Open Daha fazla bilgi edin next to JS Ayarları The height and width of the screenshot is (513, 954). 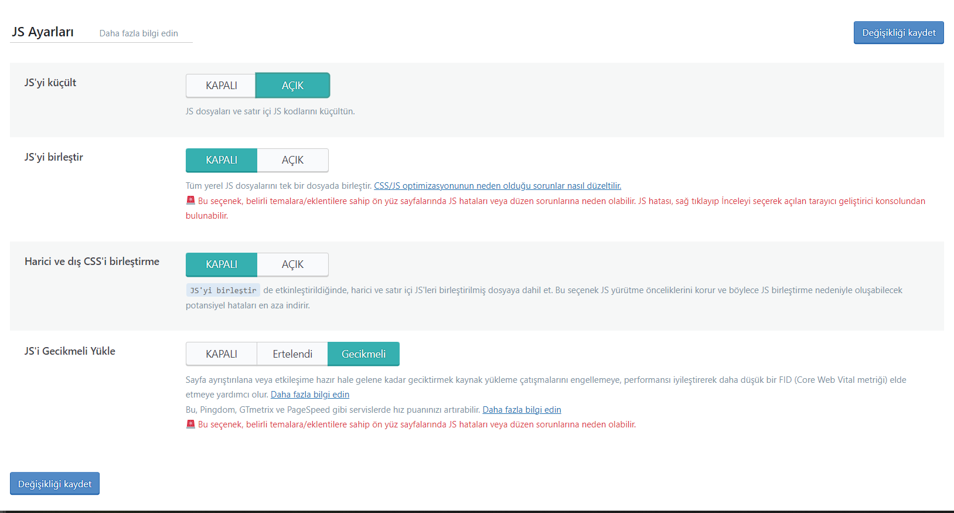point(138,33)
